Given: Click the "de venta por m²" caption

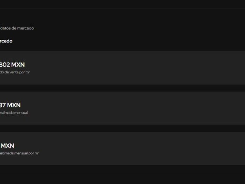Looking at the screenshot, I should click(x=15, y=72).
